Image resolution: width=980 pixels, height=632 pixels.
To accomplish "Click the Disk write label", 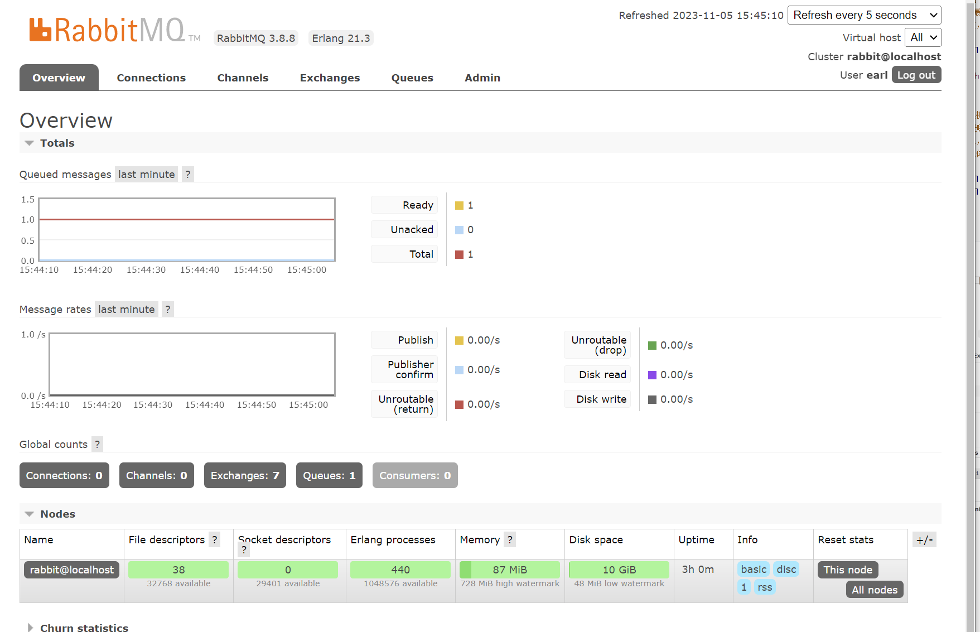I will pos(597,399).
